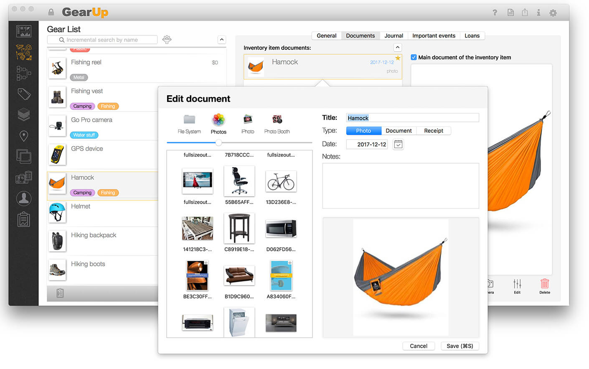Click the Photos source icon

click(218, 120)
